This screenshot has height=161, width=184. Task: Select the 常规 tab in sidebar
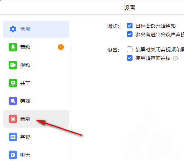[x=36, y=29]
